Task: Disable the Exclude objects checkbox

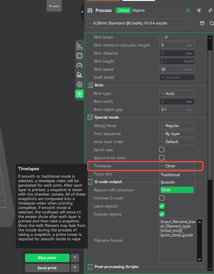Action: tap(162, 214)
